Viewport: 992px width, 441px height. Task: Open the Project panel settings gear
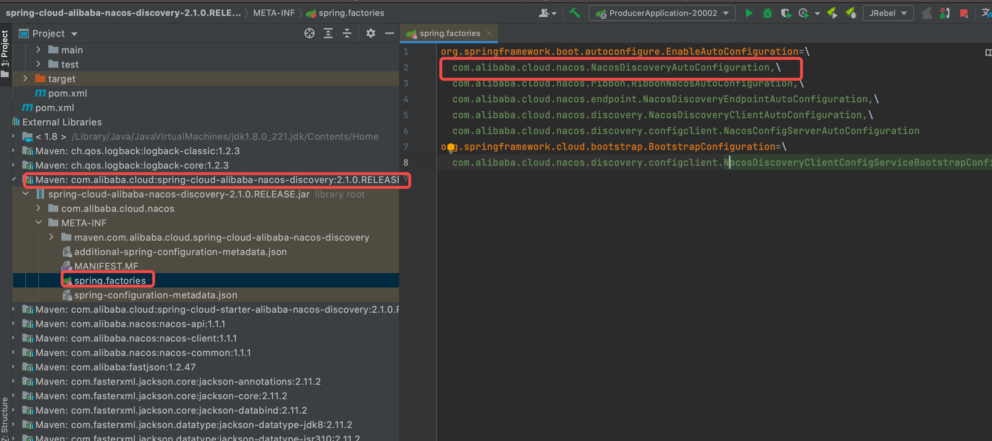(370, 34)
